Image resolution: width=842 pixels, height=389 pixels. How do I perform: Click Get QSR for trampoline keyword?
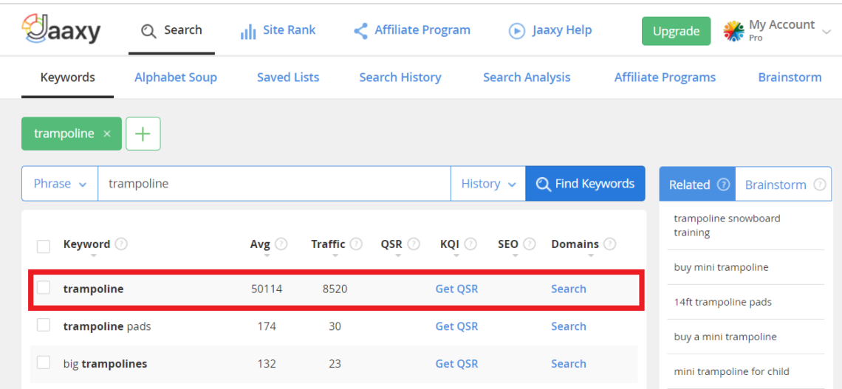click(456, 289)
